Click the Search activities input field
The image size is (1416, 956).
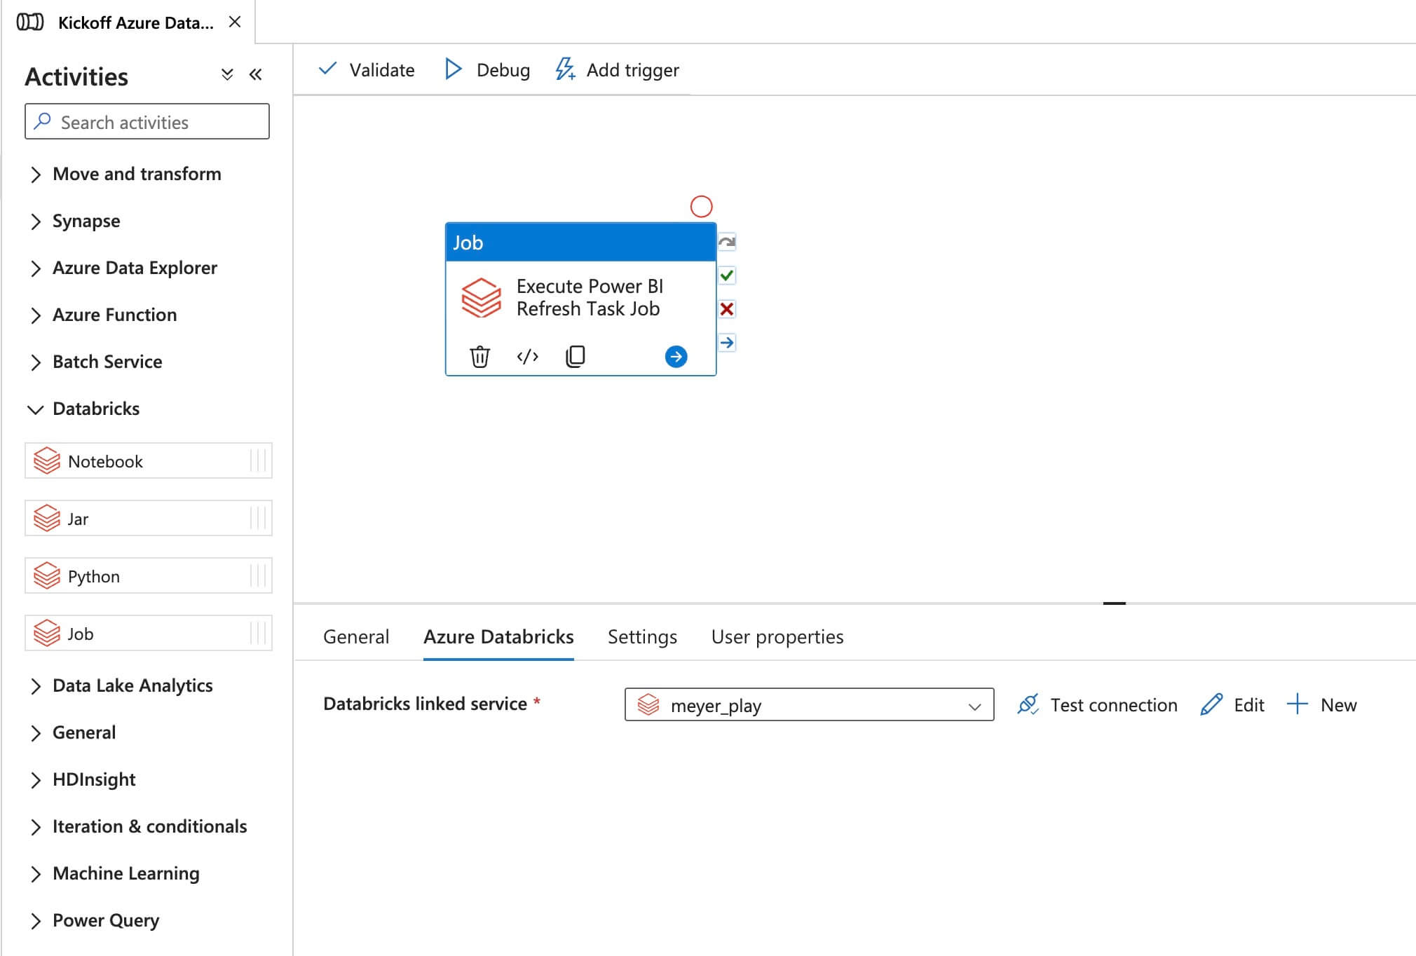(147, 122)
